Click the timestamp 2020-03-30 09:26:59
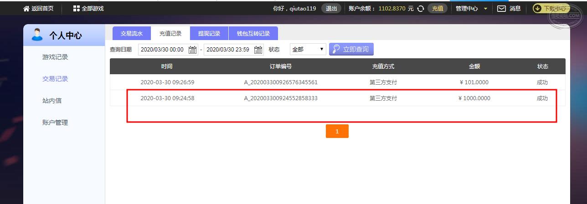This screenshot has width=587, height=204. pyautogui.click(x=167, y=82)
